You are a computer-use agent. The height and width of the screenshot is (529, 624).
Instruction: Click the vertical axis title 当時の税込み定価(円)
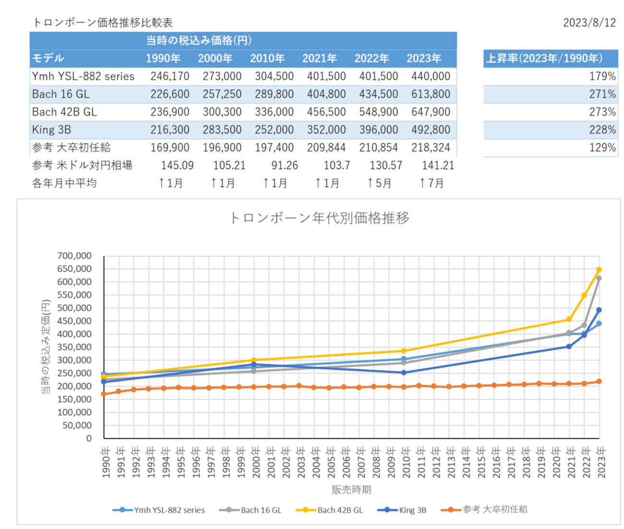point(46,347)
